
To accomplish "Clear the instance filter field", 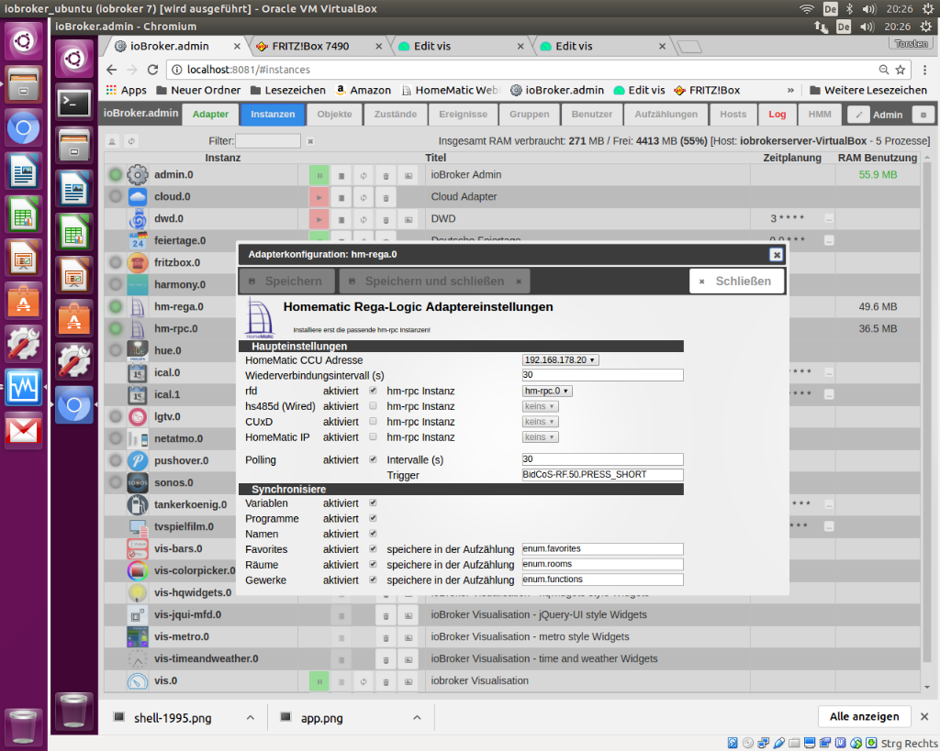I will [x=310, y=141].
